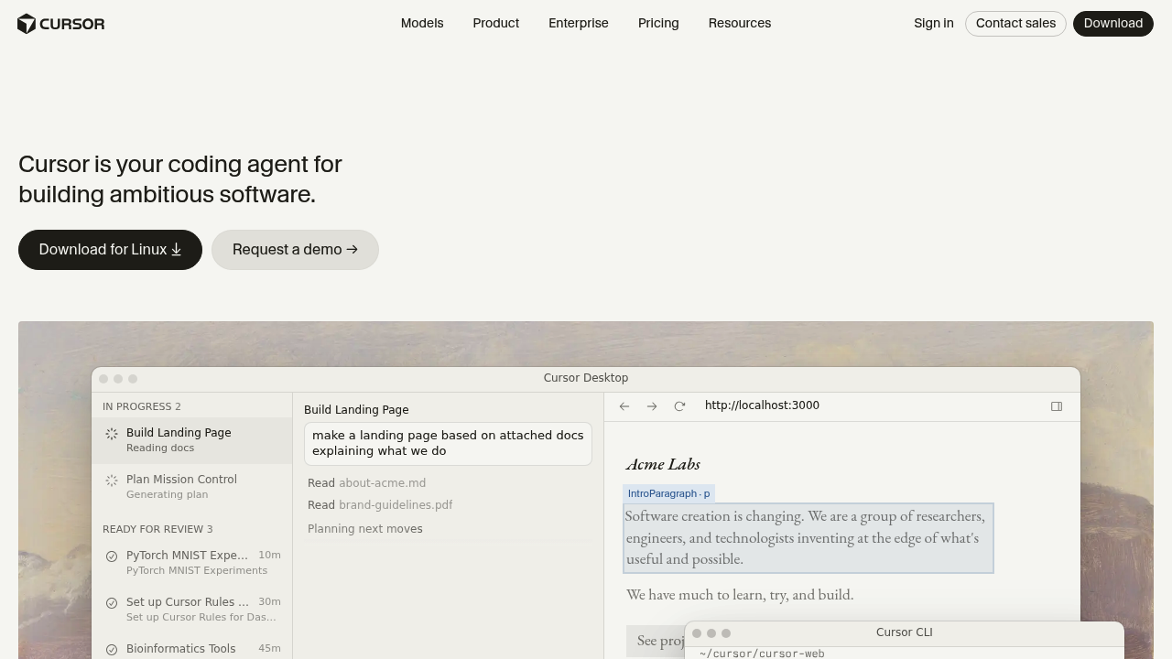Viewport: 1172px width, 659px height.
Task: Open the Set up Cursor Rules task
Action: 192,610
